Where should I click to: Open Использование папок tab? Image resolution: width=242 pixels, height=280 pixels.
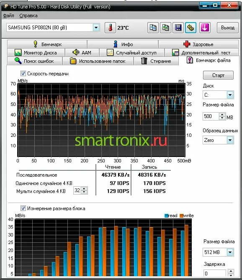[98, 61]
